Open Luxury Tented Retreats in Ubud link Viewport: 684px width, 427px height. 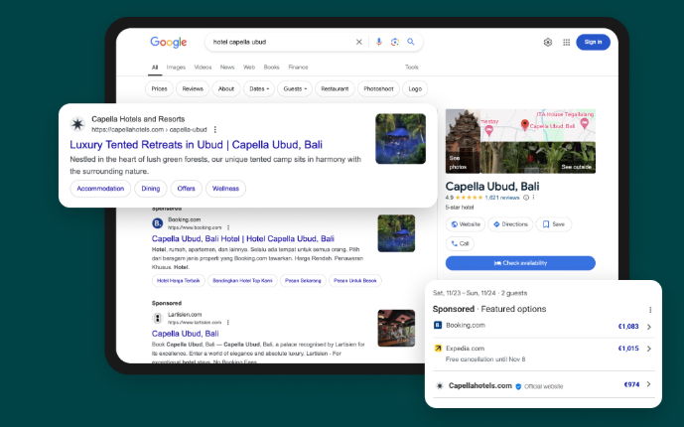tap(195, 145)
